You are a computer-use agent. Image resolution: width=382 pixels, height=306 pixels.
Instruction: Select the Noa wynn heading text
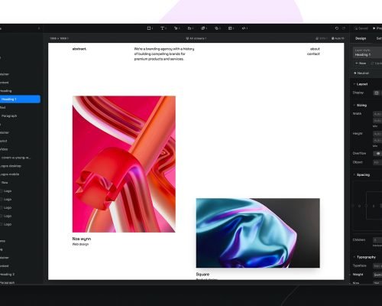point(82,239)
